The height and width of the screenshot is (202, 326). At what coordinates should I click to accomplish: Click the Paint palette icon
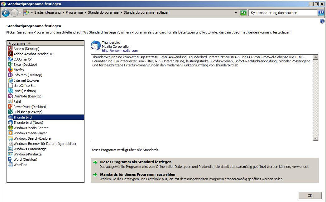[10, 101]
